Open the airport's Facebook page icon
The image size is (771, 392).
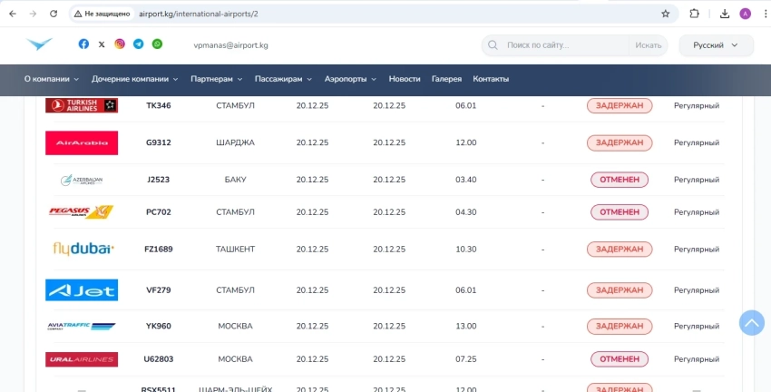tap(83, 44)
